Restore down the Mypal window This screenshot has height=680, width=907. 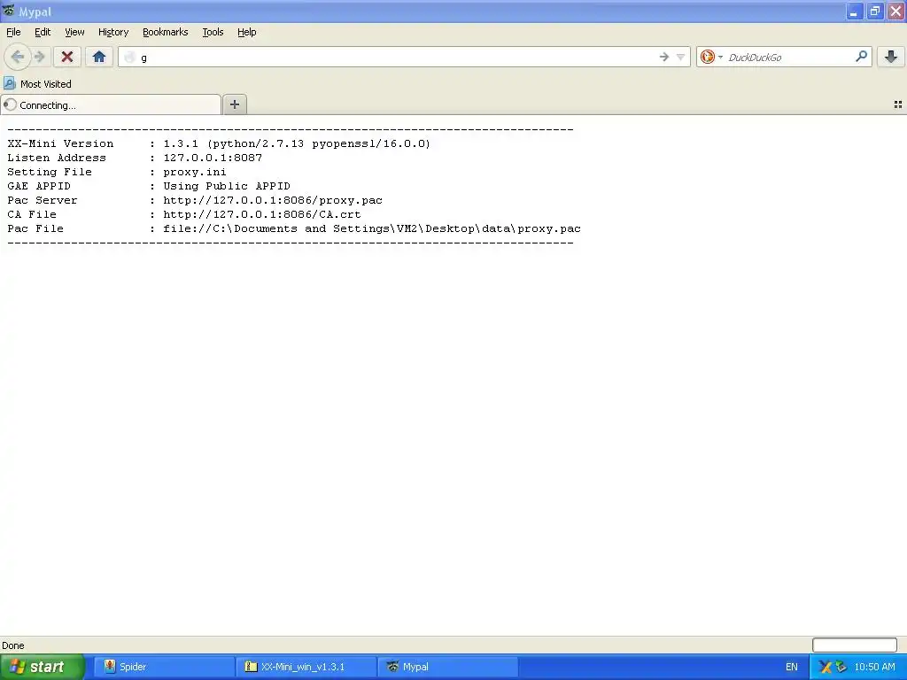874,12
